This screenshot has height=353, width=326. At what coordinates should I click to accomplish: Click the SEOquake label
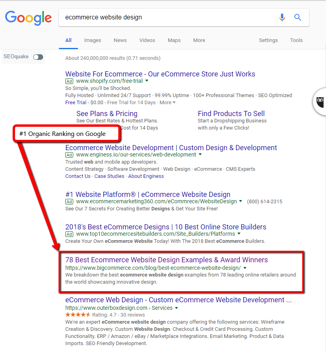pyautogui.click(x=16, y=57)
